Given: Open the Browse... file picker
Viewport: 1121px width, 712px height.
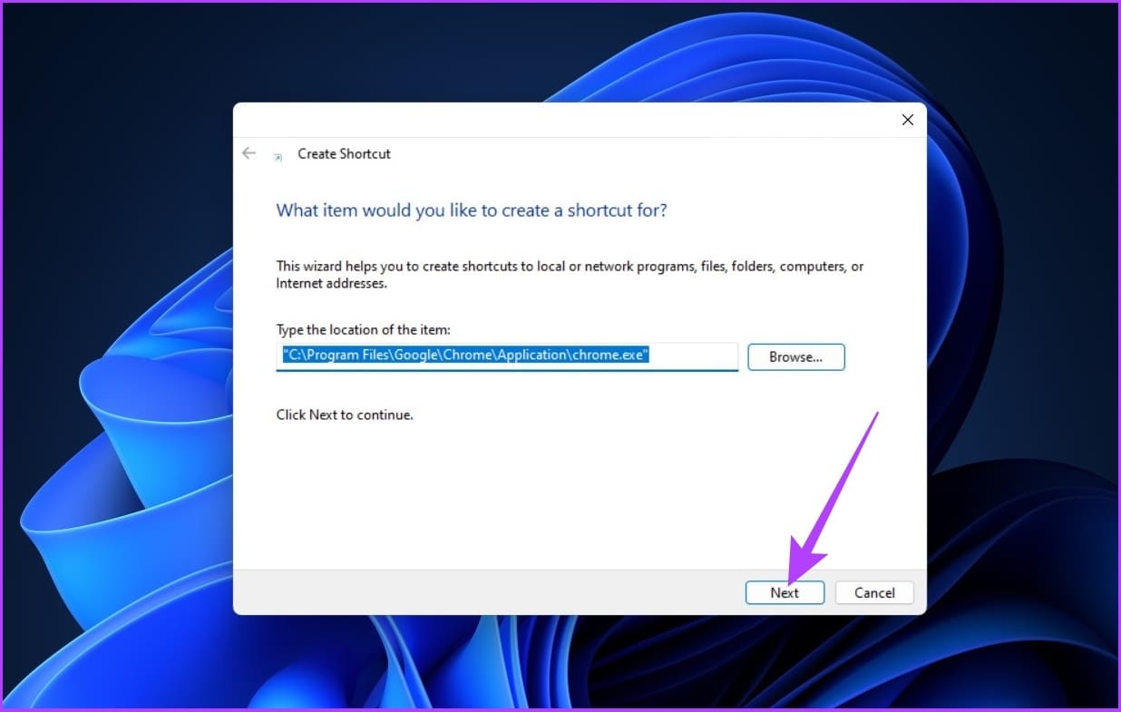Looking at the screenshot, I should pyautogui.click(x=795, y=357).
